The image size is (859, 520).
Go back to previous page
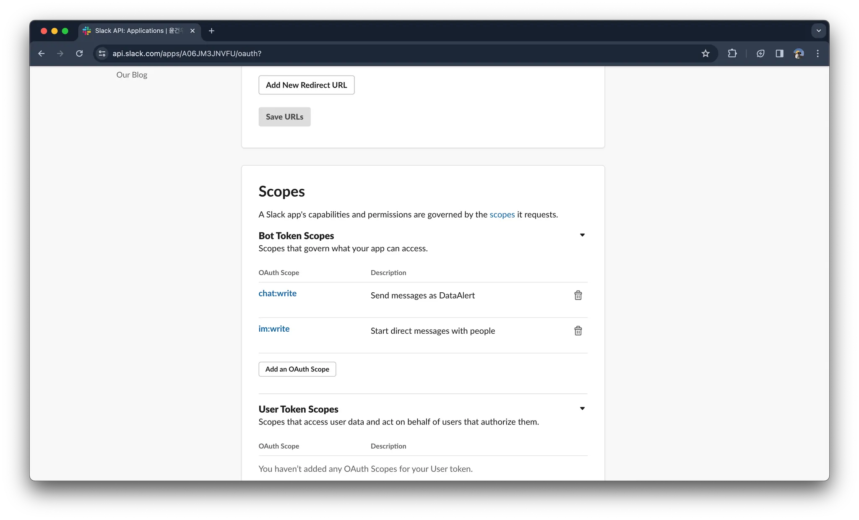pyautogui.click(x=42, y=54)
